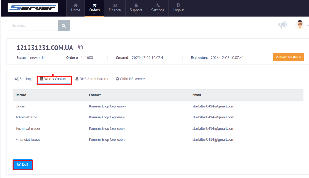The image size is (309, 178).
Task: Click the Server logo
Action: pos(33,8)
